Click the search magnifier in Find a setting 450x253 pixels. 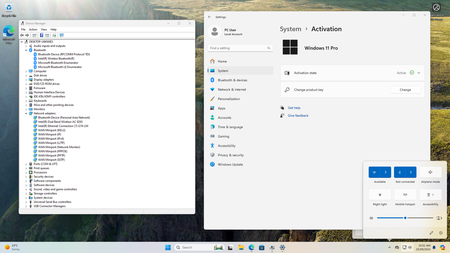(x=269, y=48)
